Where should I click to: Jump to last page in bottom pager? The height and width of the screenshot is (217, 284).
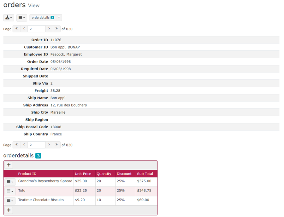pos(56,145)
